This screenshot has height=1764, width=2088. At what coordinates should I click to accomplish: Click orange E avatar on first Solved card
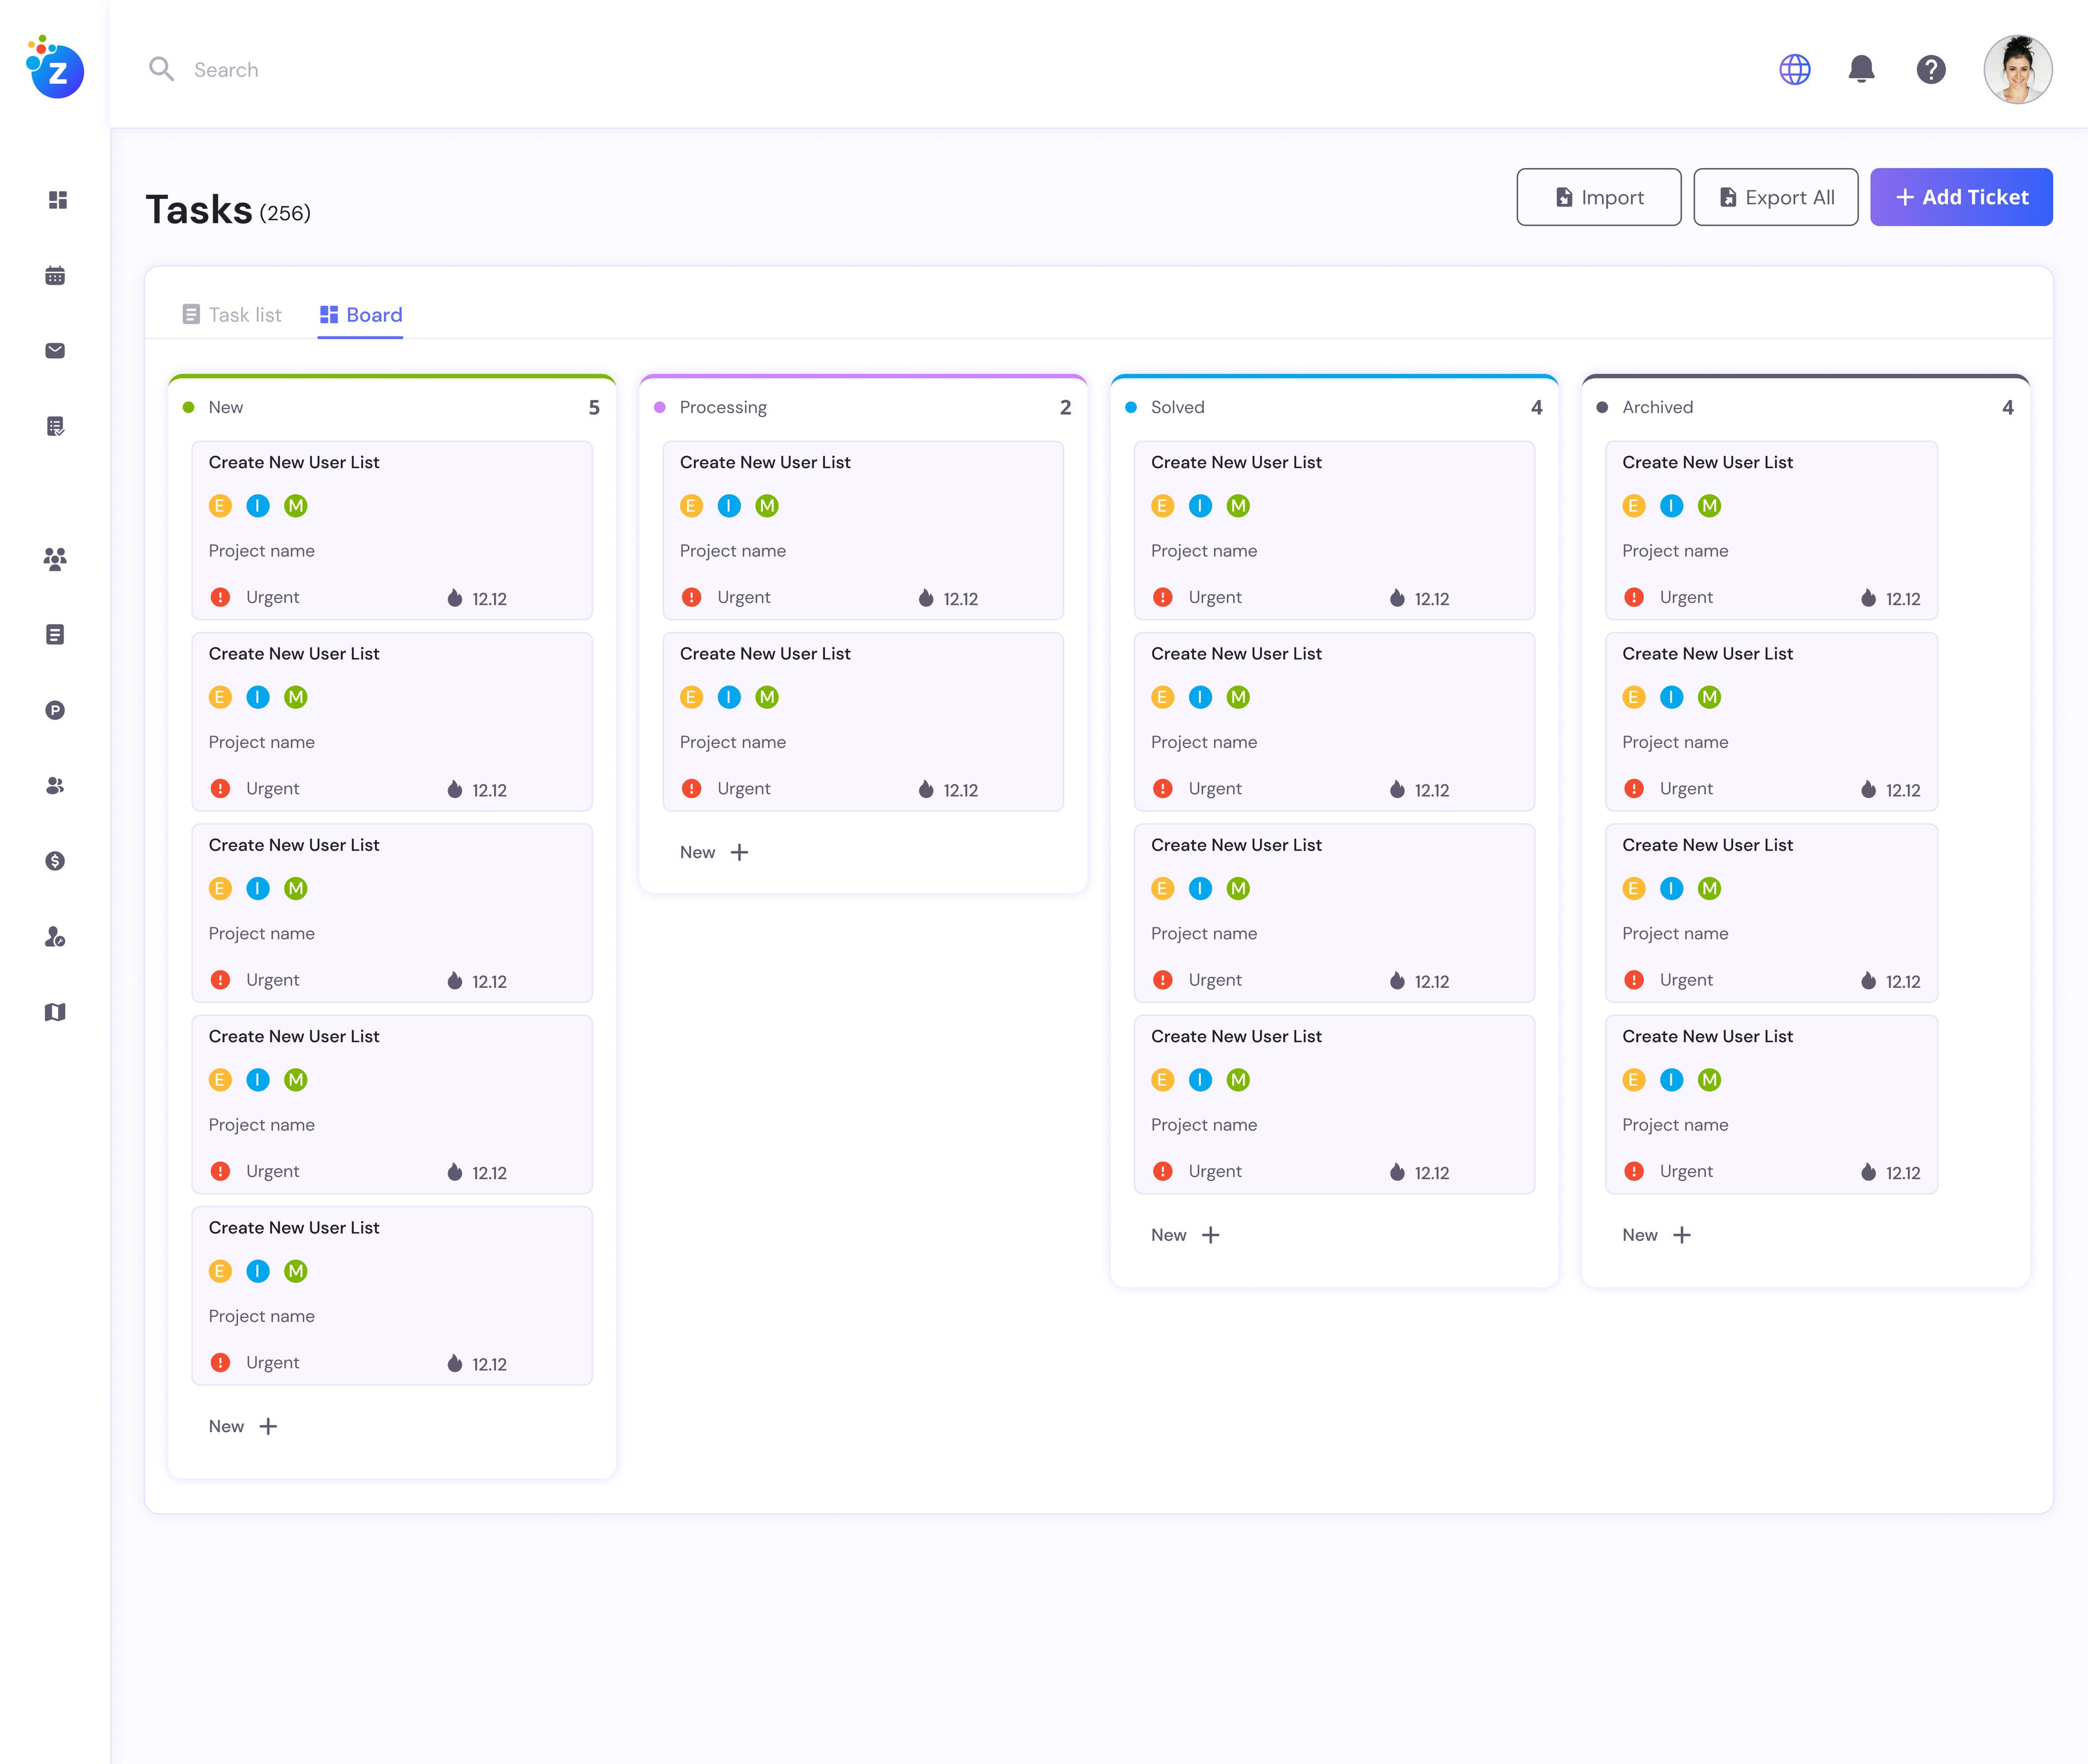(x=1162, y=506)
